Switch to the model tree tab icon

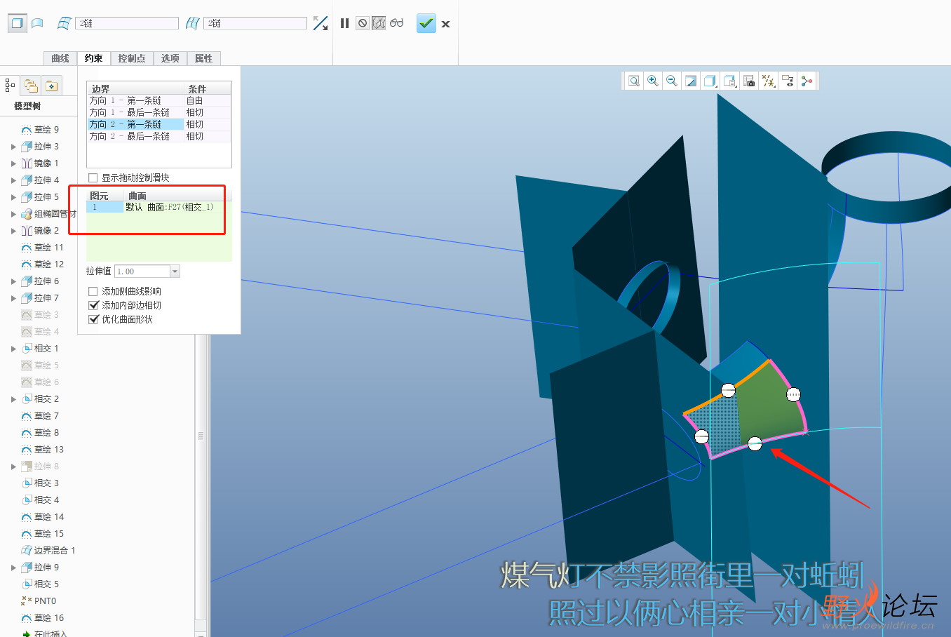click(10, 86)
